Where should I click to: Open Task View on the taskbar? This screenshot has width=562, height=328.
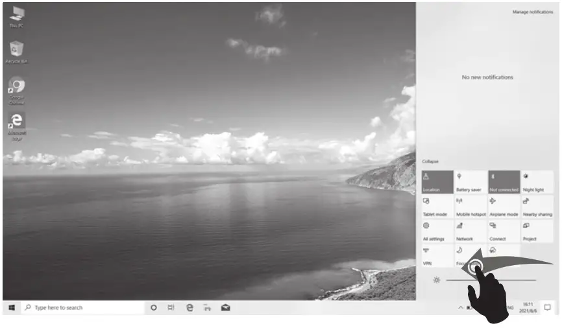(171, 308)
